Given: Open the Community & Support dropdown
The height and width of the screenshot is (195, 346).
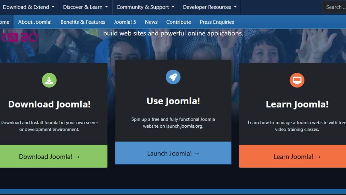Looking at the screenshot, I should (x=145, y=7).
